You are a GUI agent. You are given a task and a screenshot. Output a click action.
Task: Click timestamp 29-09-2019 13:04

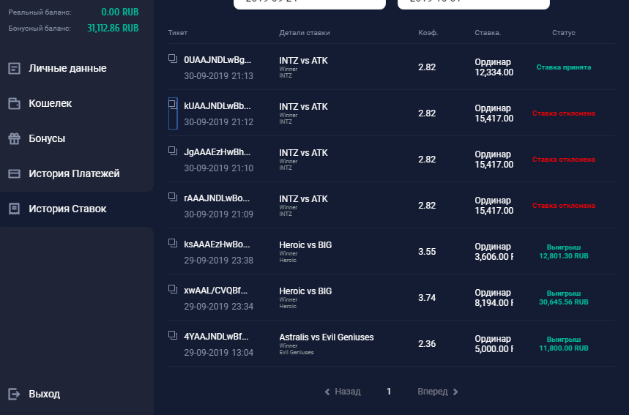(219, 353)
